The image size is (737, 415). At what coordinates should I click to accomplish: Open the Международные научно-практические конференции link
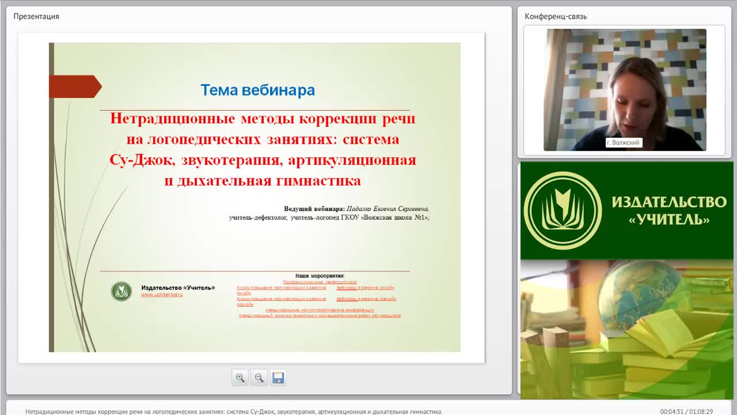tap(319, 310)
